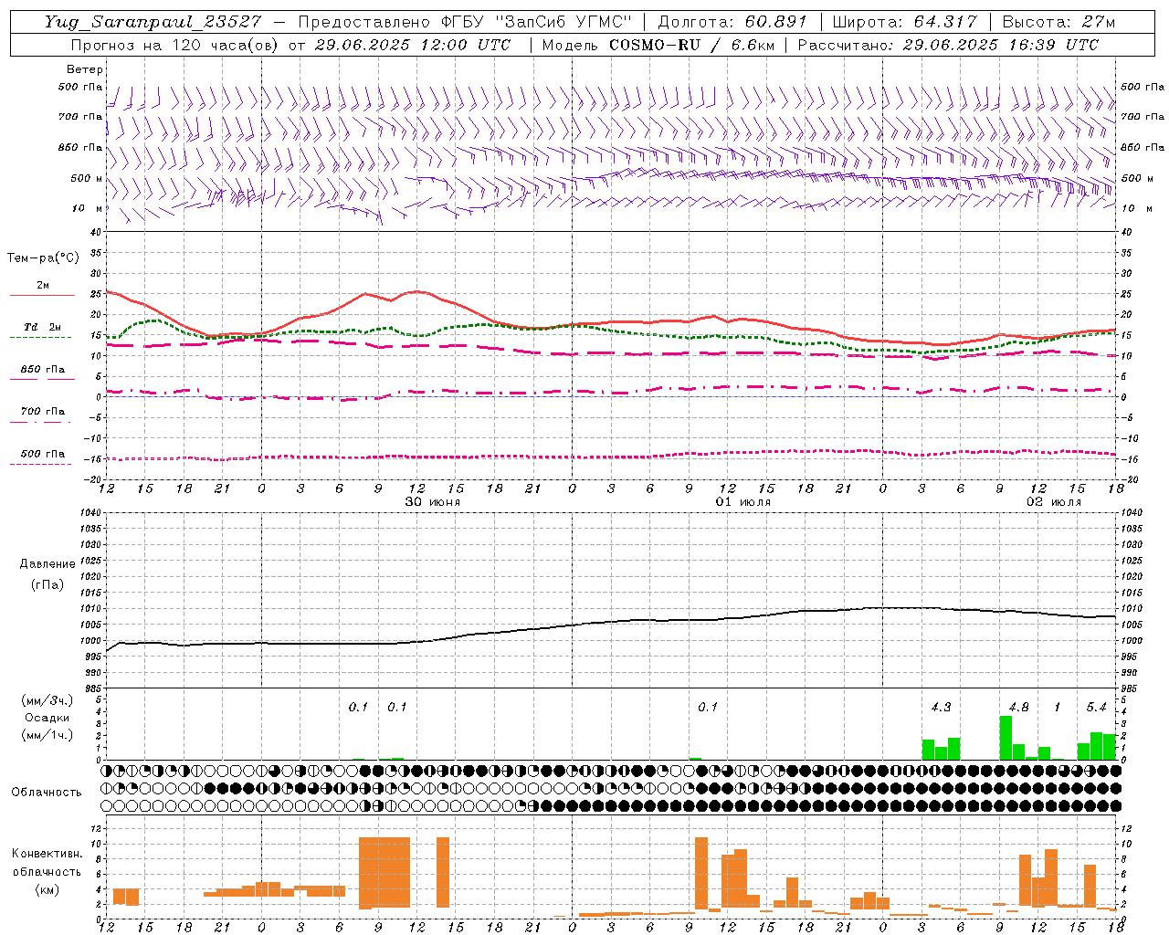Click the 30 июня date label
Image resolution: width=1169 pixels, height=935 pixels.
[x=433, y=502]
